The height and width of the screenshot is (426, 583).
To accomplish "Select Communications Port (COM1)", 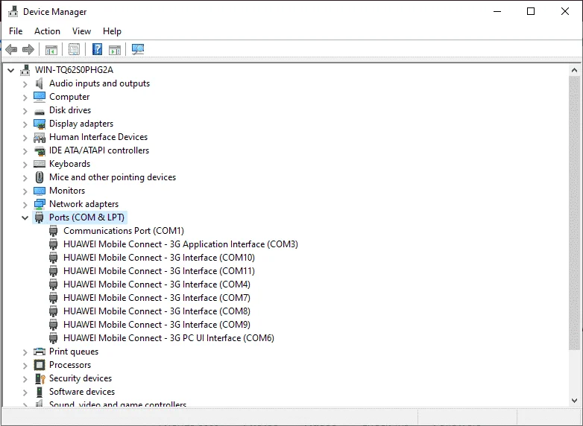I will pyautogui.click(x=124, y=231).
